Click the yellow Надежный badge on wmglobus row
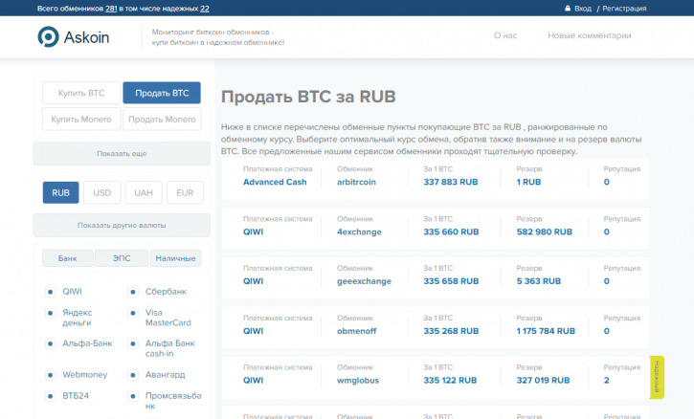The height and width of the screenshot is (419, 694). pos(657,377)
